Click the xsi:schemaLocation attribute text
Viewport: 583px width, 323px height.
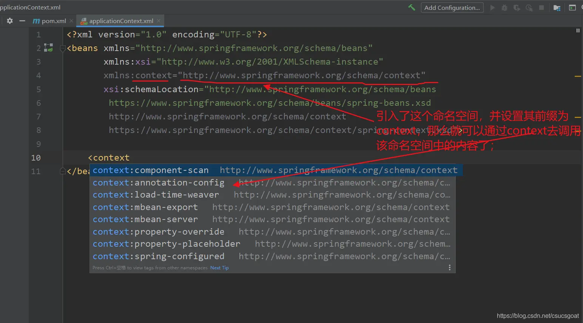tap(270, 90)
